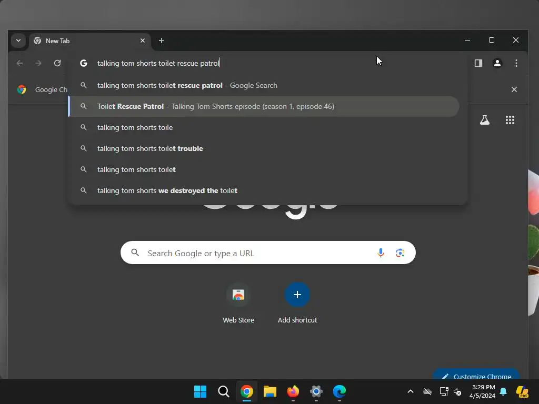Pick suggestion 'talking tom shorts toilet trouble'
The width and height of the screenshot is (539, 404).
[264, 148]
